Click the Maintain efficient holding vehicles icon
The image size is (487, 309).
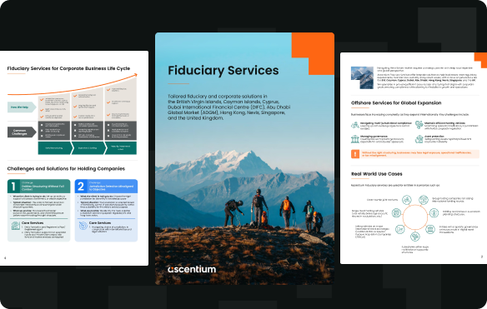click(x=419, y=125)
